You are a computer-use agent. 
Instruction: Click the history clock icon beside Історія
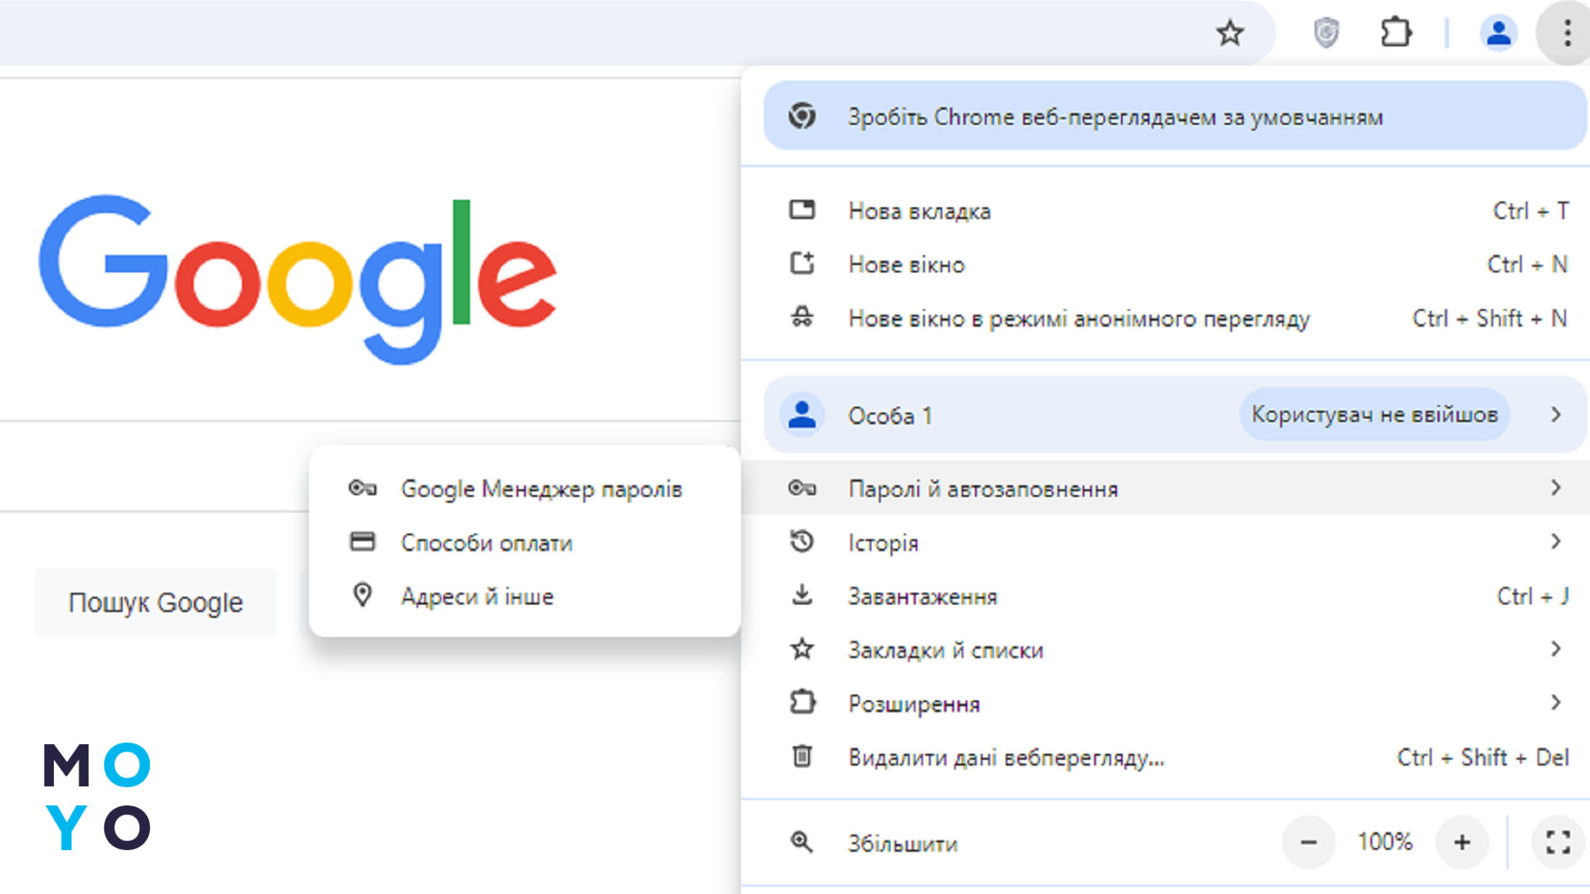802,541
